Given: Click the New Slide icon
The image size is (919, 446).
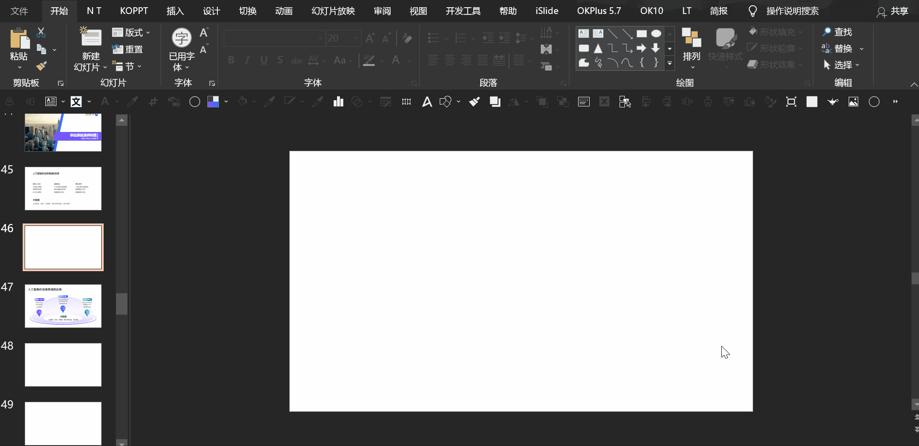Looking at the screenshot, I should 91,39.
